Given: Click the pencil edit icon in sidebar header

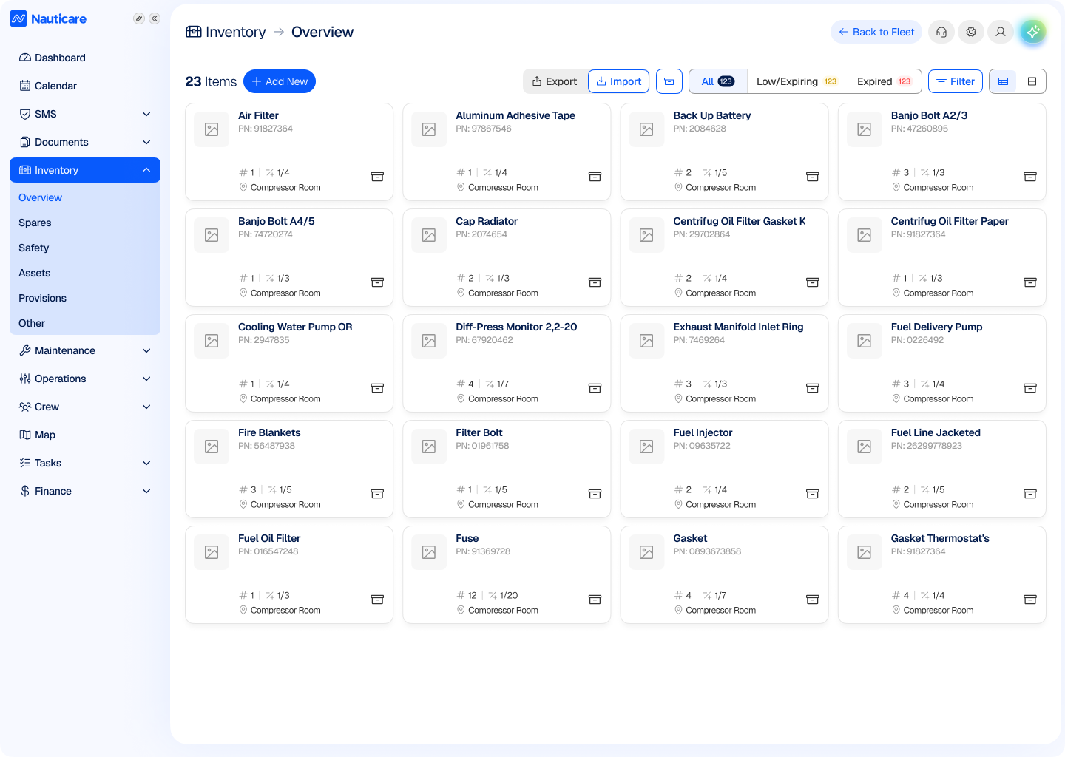Looking at the screenshot, I should click(x=138, y=18).
